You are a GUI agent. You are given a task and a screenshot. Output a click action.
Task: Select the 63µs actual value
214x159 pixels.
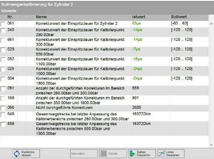point(137,23)
